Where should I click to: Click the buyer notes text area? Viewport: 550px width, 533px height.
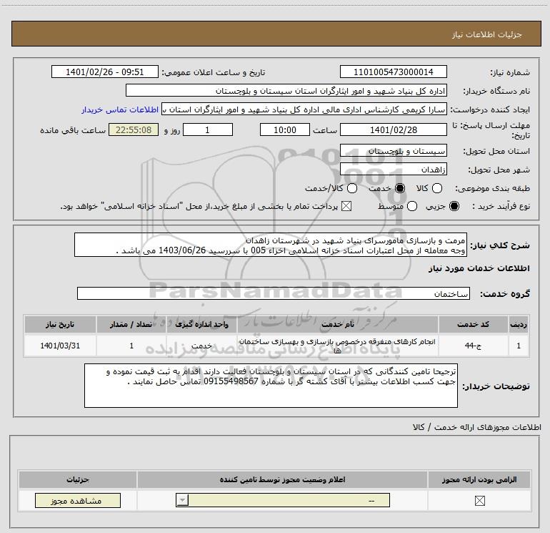[x=271, y=386]
